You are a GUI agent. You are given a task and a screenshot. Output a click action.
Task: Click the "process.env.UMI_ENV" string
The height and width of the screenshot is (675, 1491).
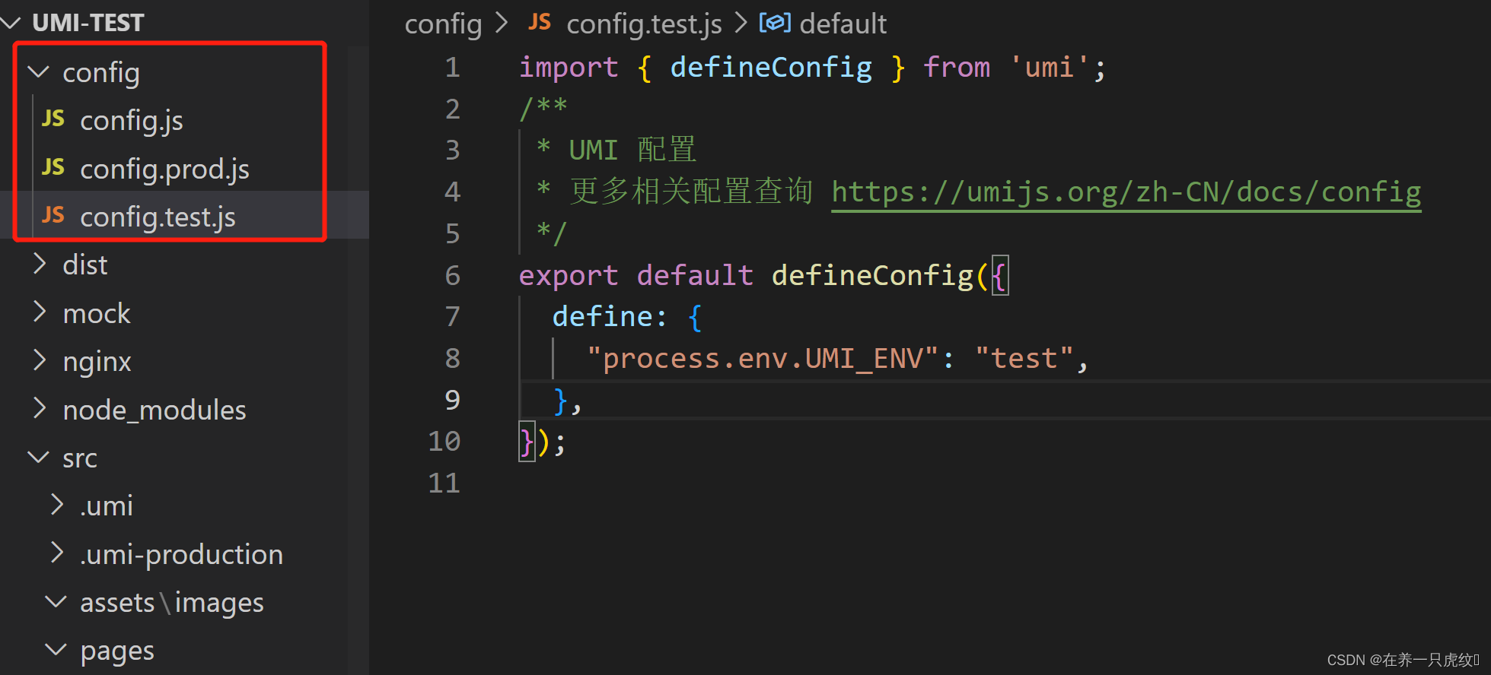pos(763,359)
